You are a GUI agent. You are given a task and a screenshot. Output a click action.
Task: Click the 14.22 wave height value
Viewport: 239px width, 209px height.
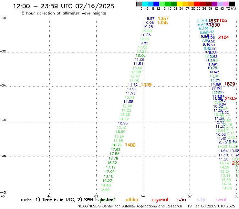126,110
